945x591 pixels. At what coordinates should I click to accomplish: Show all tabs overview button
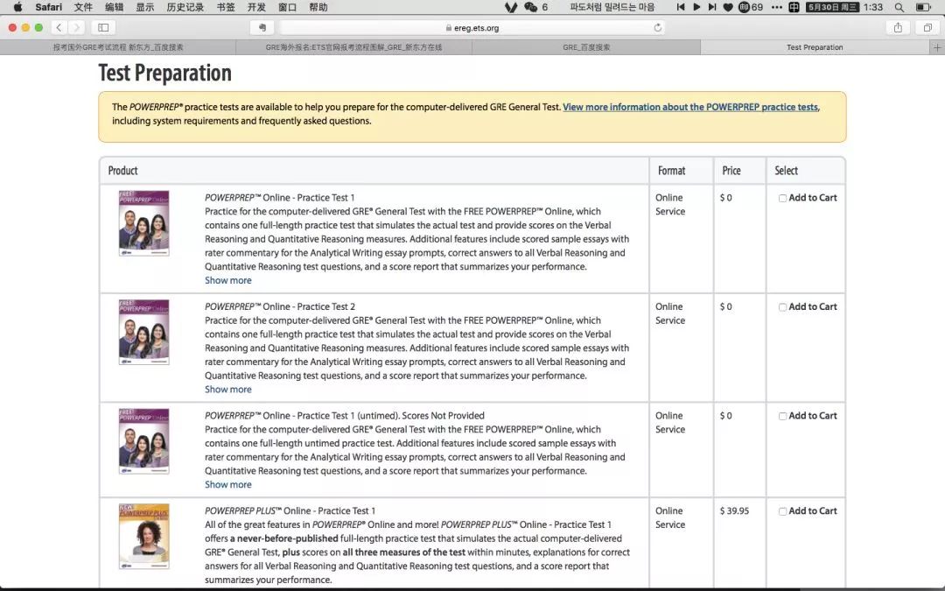pyautogui.click(x=927, y=28)
